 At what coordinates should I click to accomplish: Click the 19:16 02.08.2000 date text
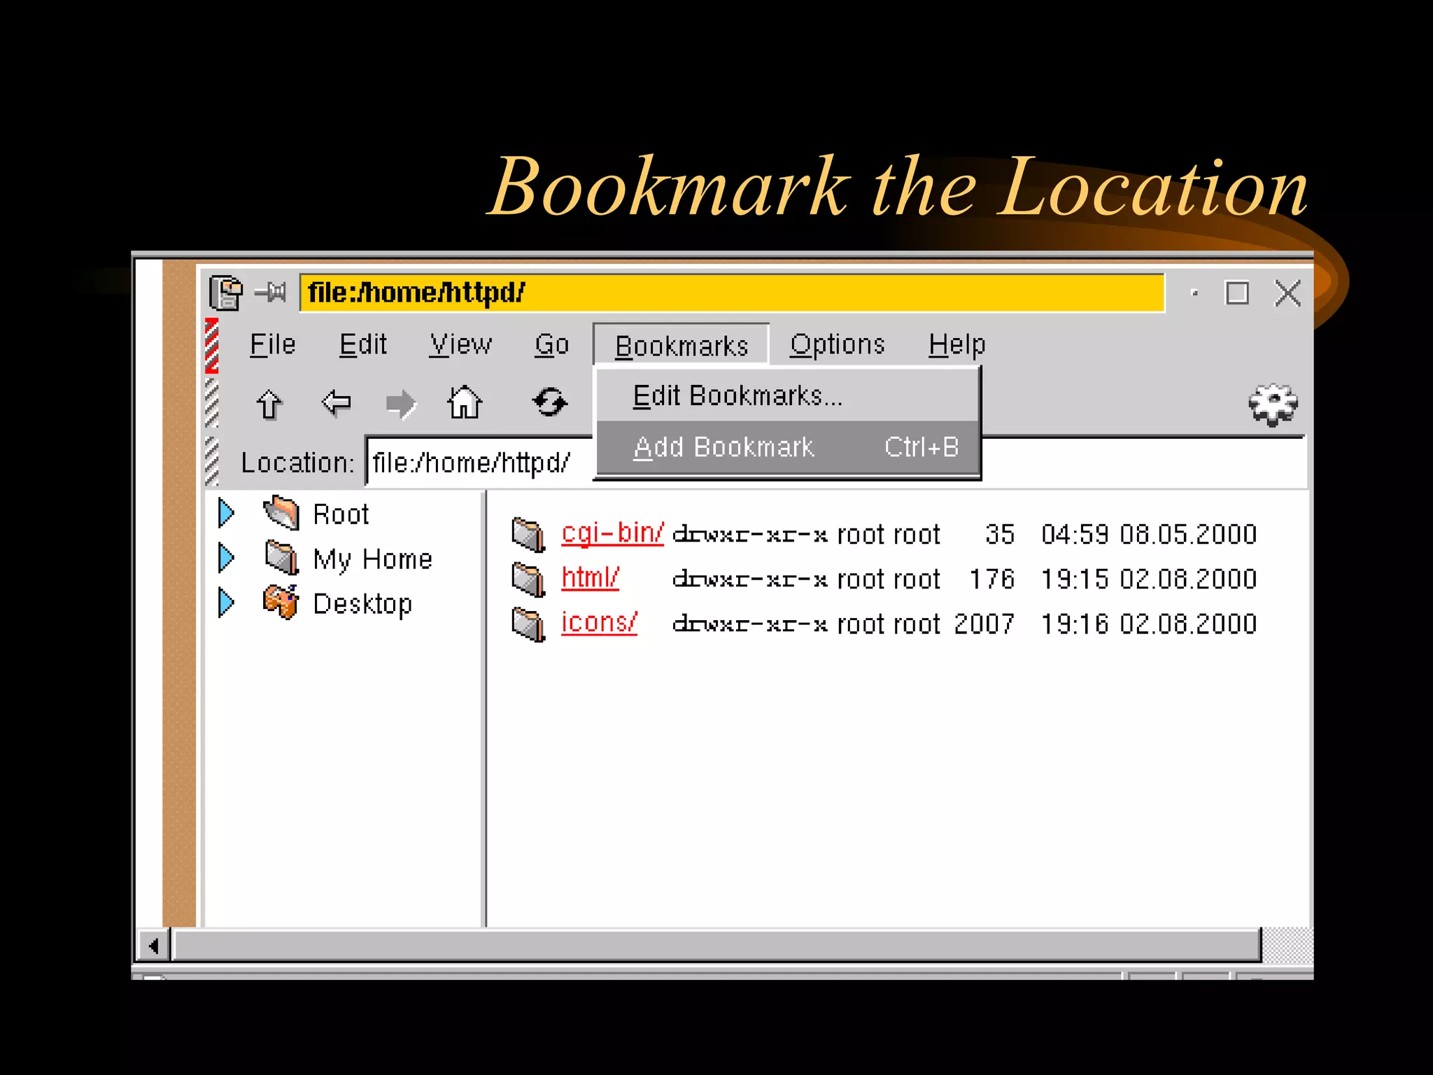point(1149,624)
